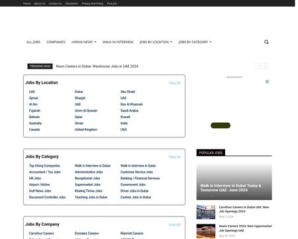Image resolution: width=298 pixels, height=239 pixels.
Task: Open Cashier Jobs in Dubai category
Action: tap(136, 197)
